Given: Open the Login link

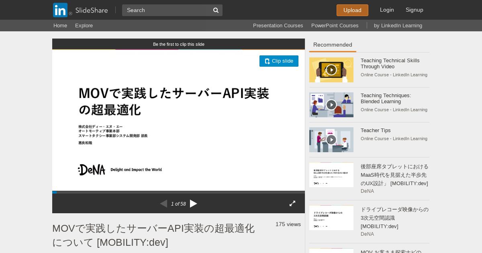Looking at the screenshot, I should click(387, 10).
